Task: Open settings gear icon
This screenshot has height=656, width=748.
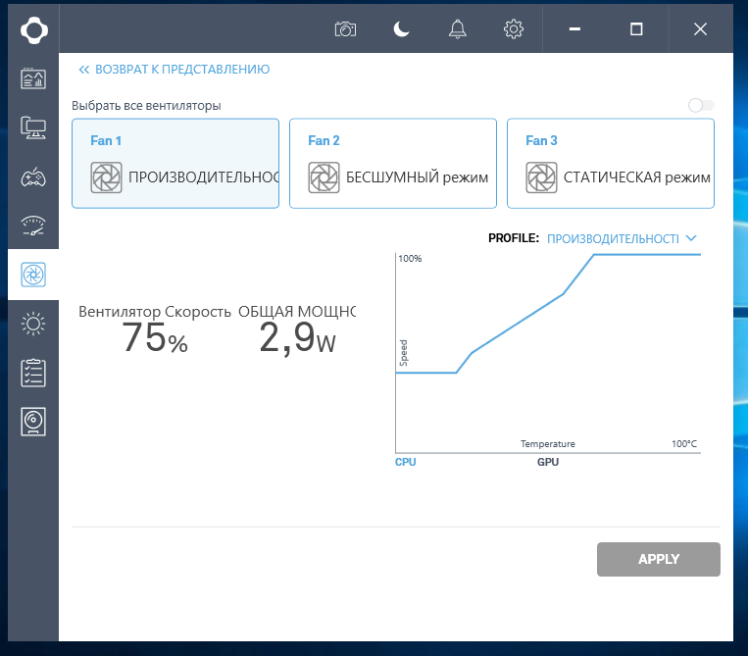Action: click(x=513, y=29)
